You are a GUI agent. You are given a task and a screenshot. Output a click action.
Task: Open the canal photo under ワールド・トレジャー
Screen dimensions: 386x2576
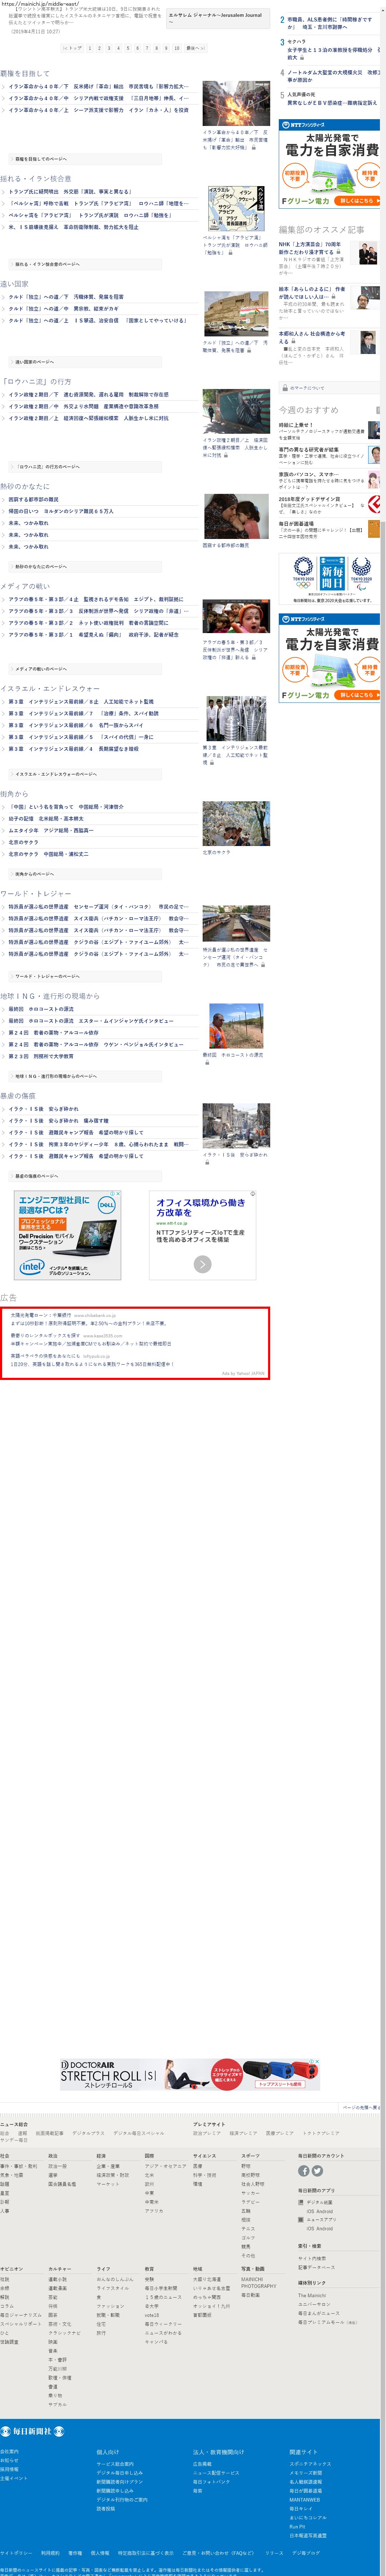[236, 924]
